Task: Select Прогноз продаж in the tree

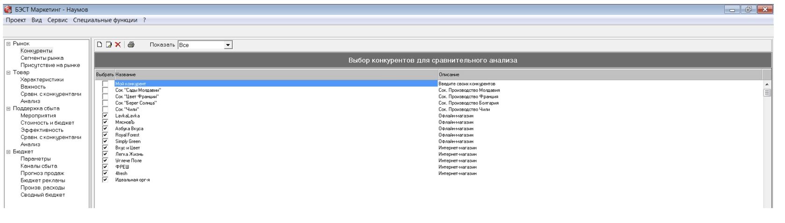Action: pyautogui.click(x=43, y=174)
